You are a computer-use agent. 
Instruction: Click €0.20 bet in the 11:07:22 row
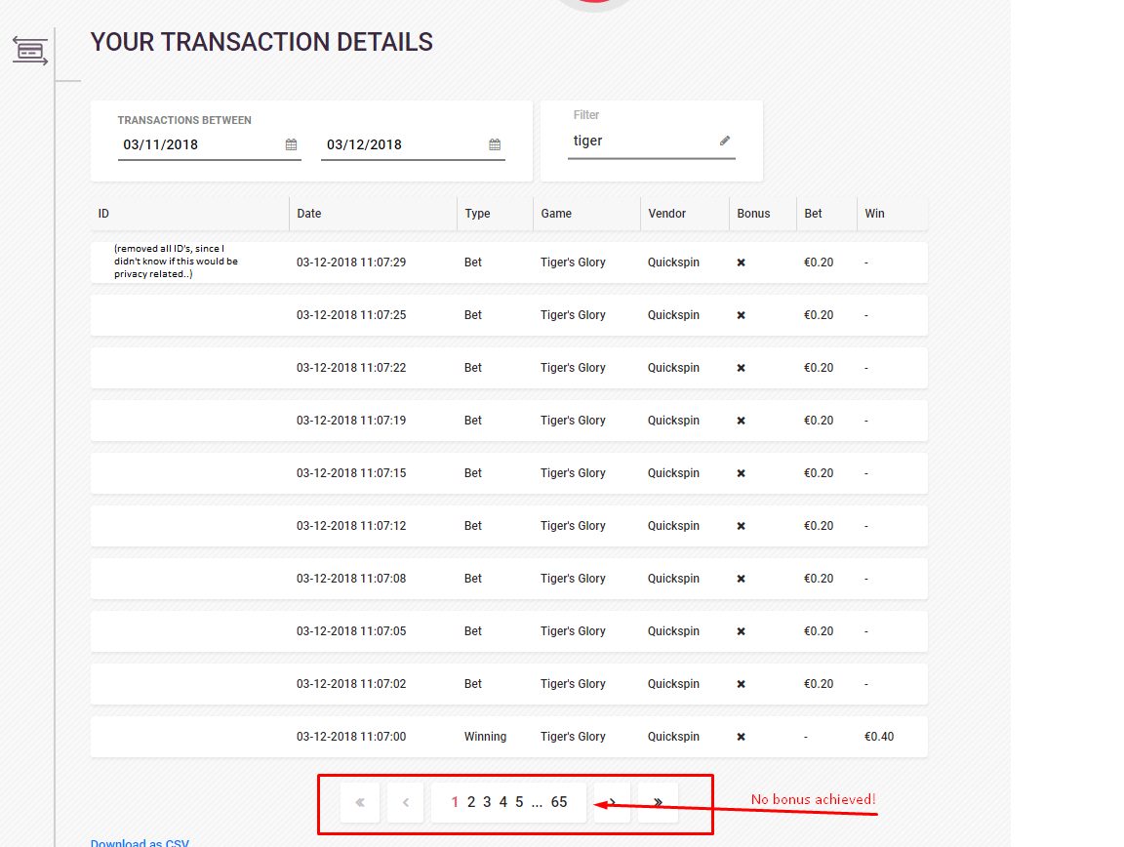tap(819, 368)
